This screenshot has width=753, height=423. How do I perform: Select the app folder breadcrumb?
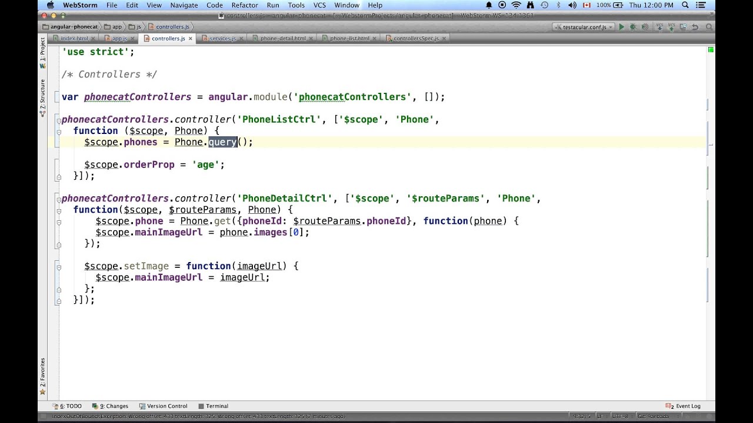(x=113, y=27)
